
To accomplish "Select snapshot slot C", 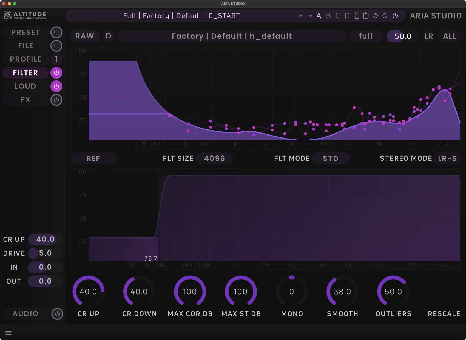I will pyautogui.click(x=337, y=16).
